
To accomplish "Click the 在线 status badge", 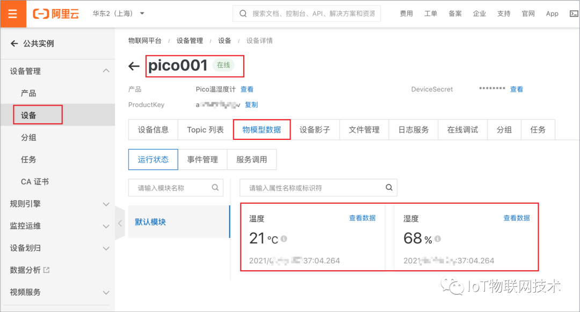I will [223, 65].
